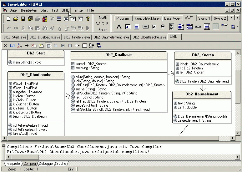Collapse the prüfe method in Db2_Dualbaum
242x172 pixels.
[73, 77]
